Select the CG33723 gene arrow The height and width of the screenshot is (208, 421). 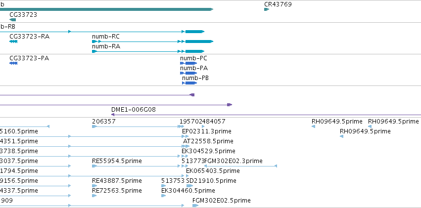point(13,20)
